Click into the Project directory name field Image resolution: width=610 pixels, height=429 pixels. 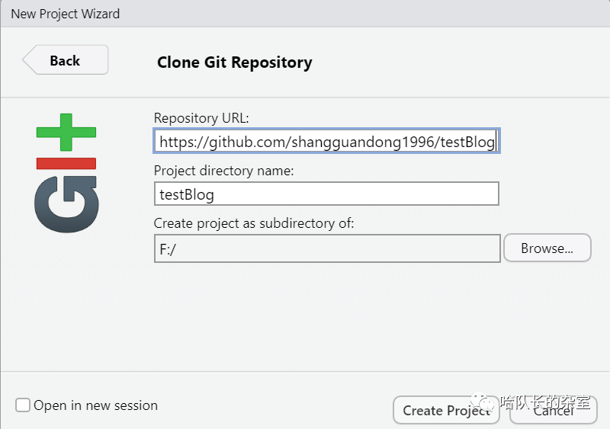point(327,194)
